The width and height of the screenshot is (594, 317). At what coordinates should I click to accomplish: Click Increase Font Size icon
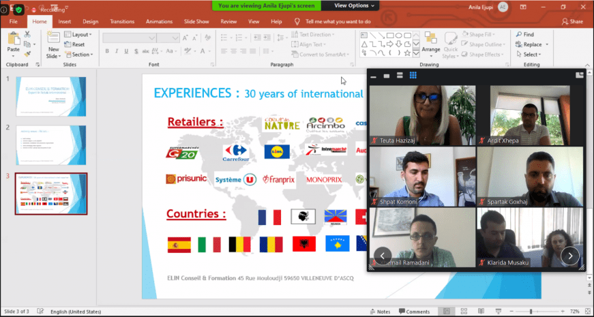coord(185,38)
